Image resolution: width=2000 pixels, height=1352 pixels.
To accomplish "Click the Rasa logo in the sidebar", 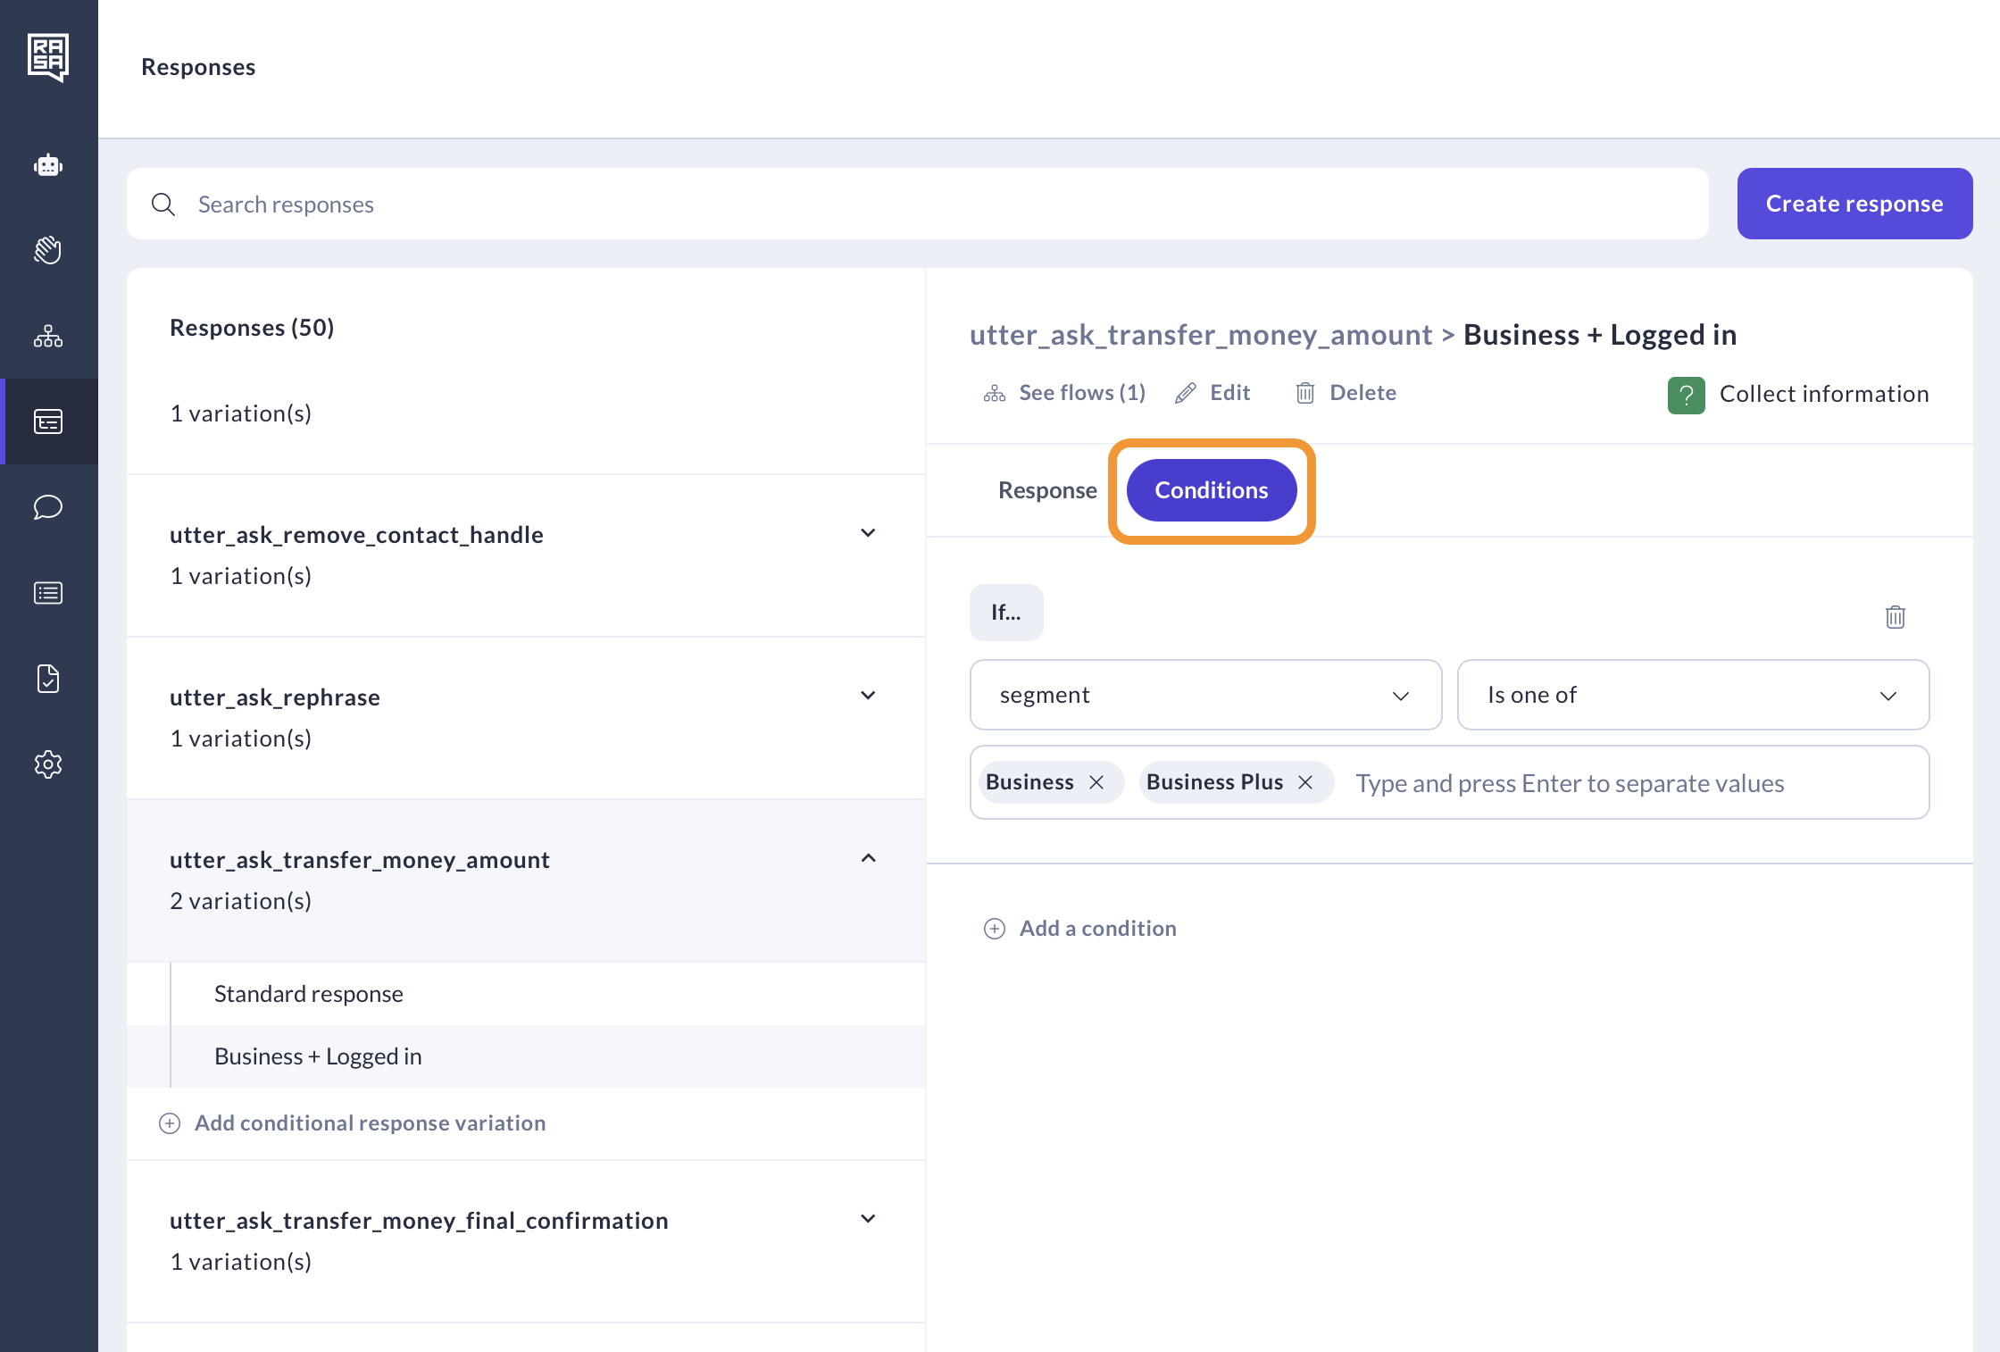I will tap(48, 58).
